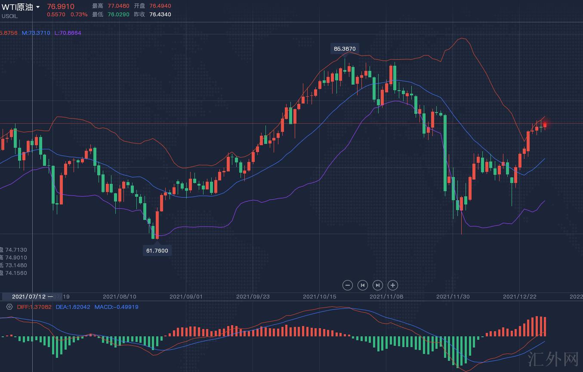Expand the WTI原油 symbol dropdown arrow
Screen dimensions: 583x372
(38, 7)
